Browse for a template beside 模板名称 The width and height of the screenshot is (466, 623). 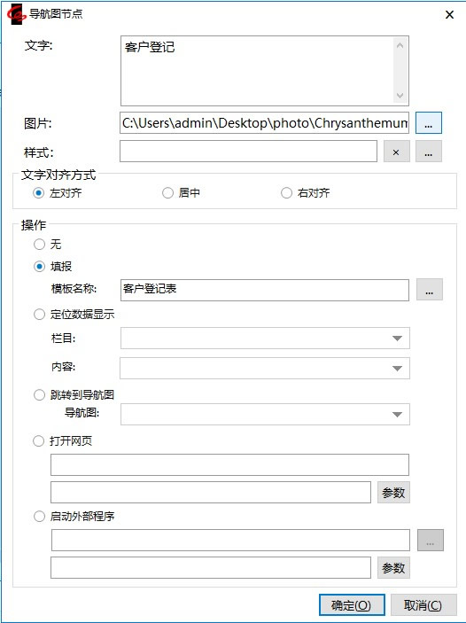(429, 290)
